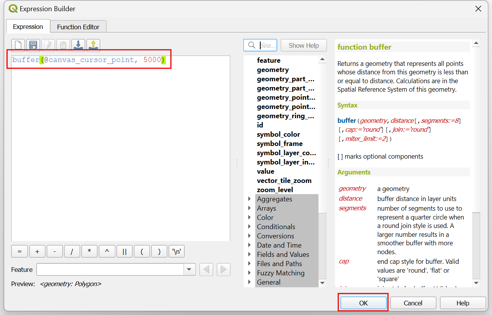Switch to the Function Editor tab

pos(78,27)
